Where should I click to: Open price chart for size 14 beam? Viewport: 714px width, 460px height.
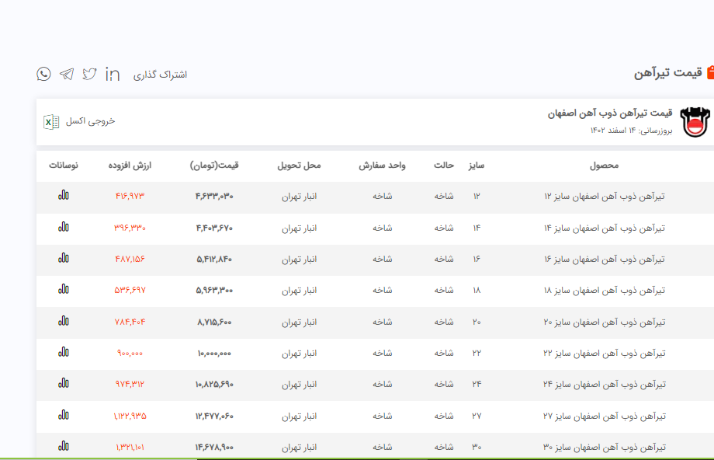(x=64, y=228)
